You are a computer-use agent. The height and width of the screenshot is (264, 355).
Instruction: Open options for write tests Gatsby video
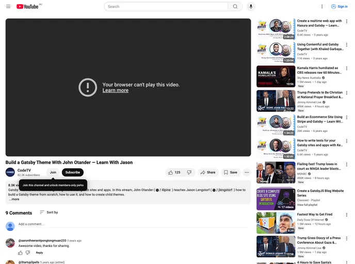coord(347,141)
